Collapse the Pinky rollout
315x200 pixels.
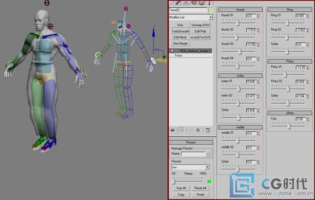click(x=290, y=61)
